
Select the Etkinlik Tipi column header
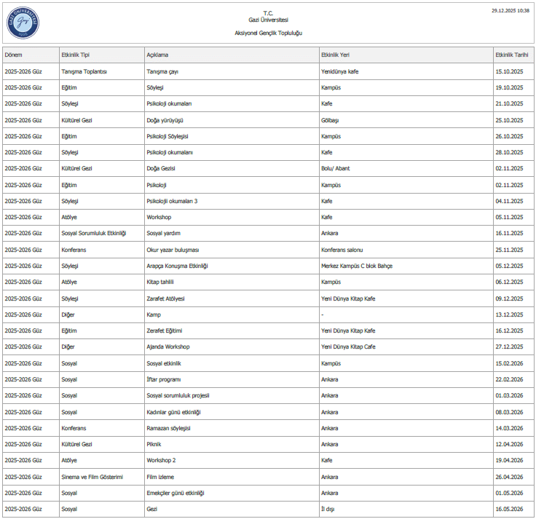[76, 55]
